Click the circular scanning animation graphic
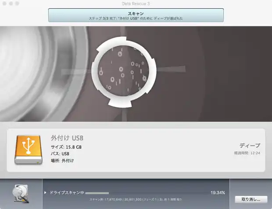272x209 pixels. click(x=124, y=72)
